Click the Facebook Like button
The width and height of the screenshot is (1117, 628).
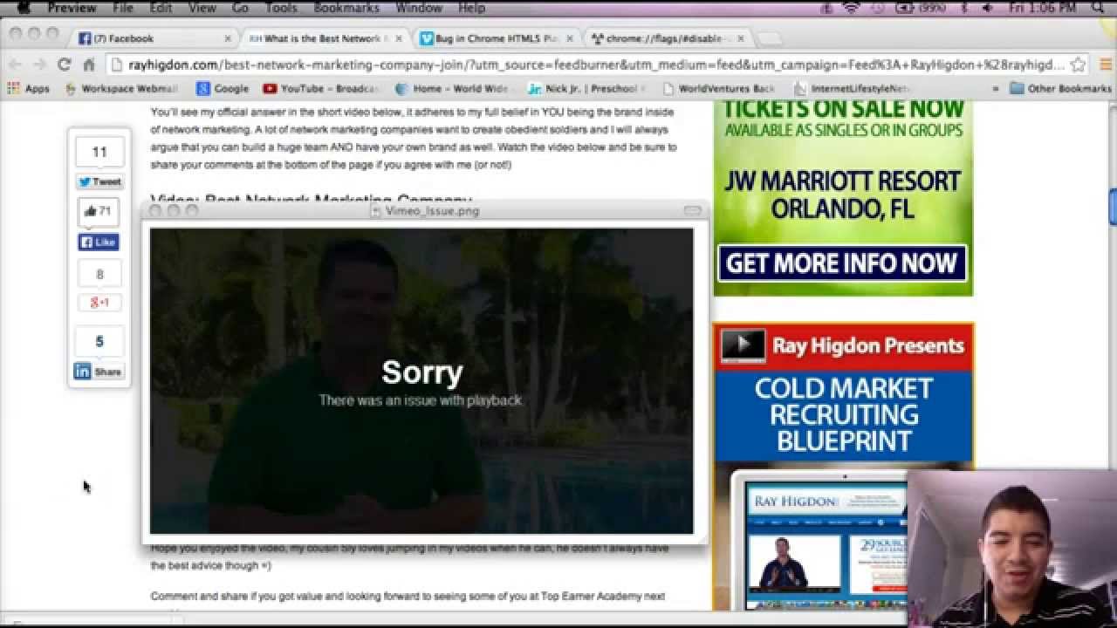[99, 242]
